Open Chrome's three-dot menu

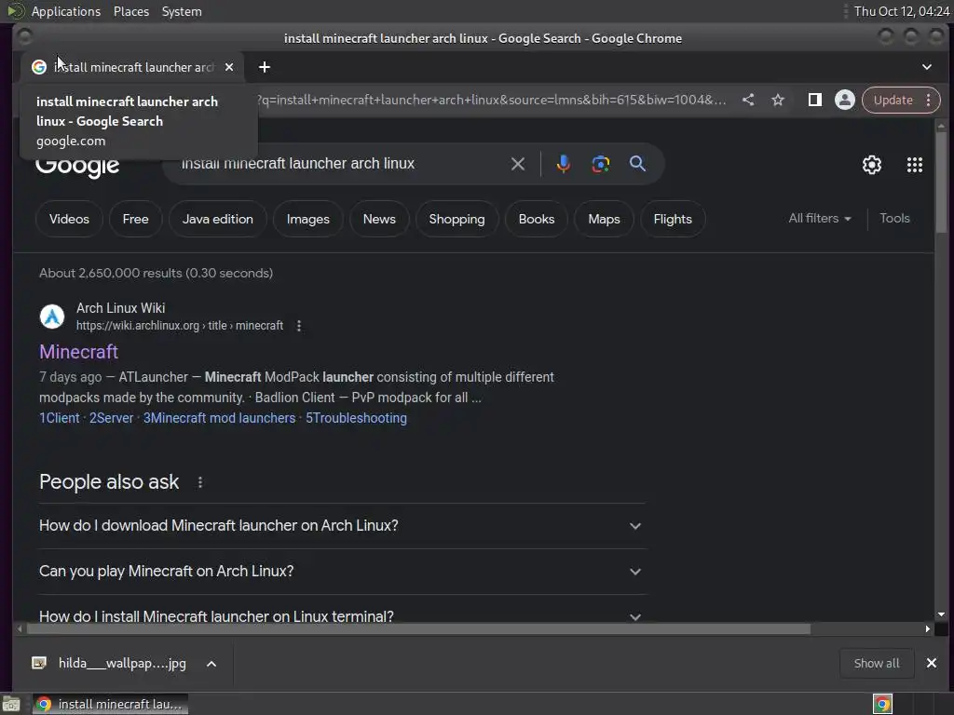(x=929, y=100)
